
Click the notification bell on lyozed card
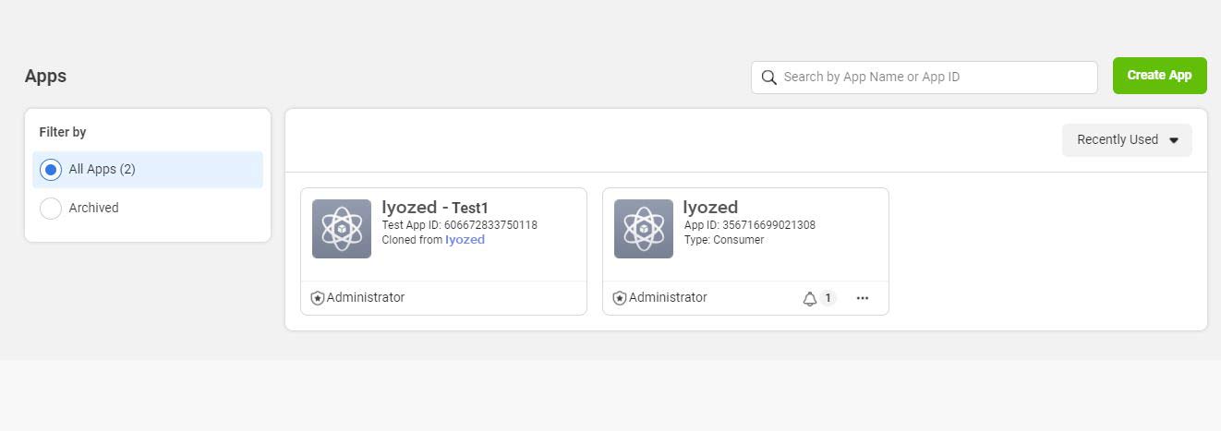pyautogui.click(x=810, y=298)
